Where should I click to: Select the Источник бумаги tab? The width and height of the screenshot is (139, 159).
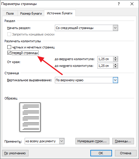coord(60,13)
